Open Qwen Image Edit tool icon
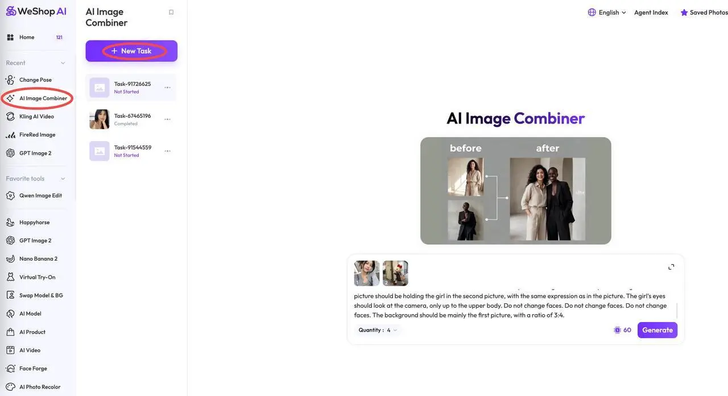The width and height of the screenshot is (728, 396). point(10,195)
